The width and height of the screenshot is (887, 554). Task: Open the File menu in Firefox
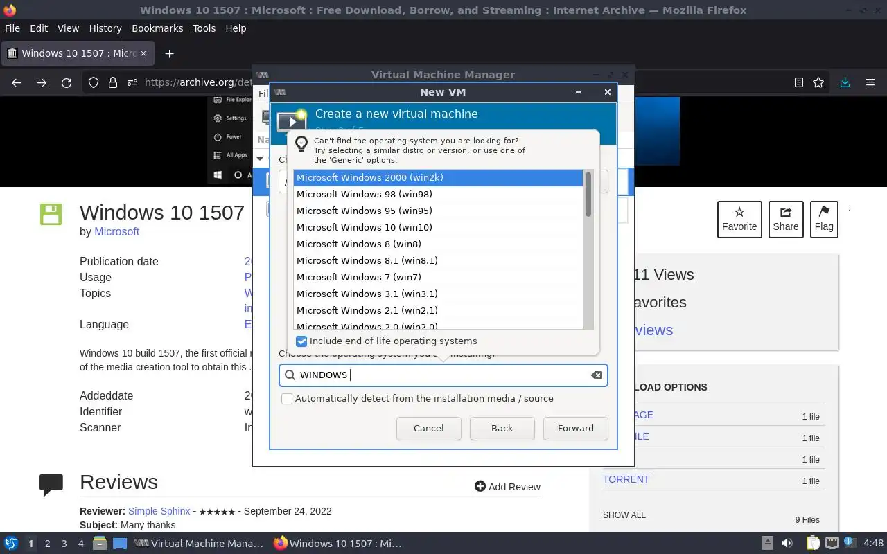(x=12, y=28)
